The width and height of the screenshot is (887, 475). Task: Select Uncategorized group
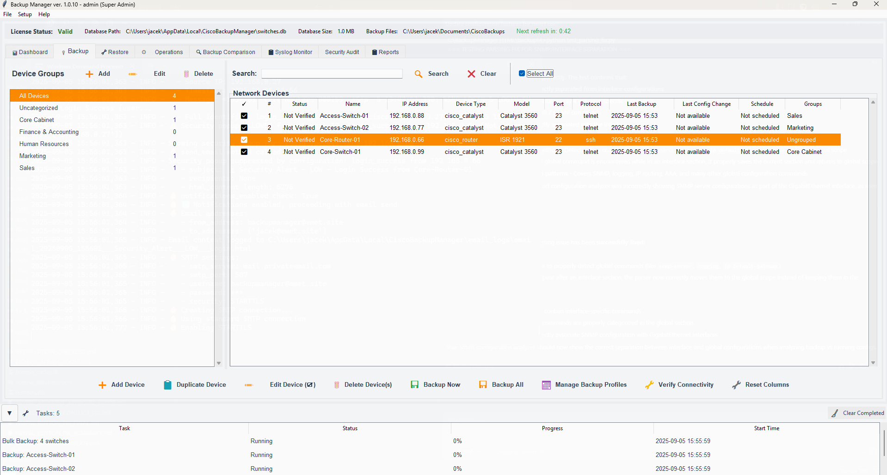coord(112,108)
